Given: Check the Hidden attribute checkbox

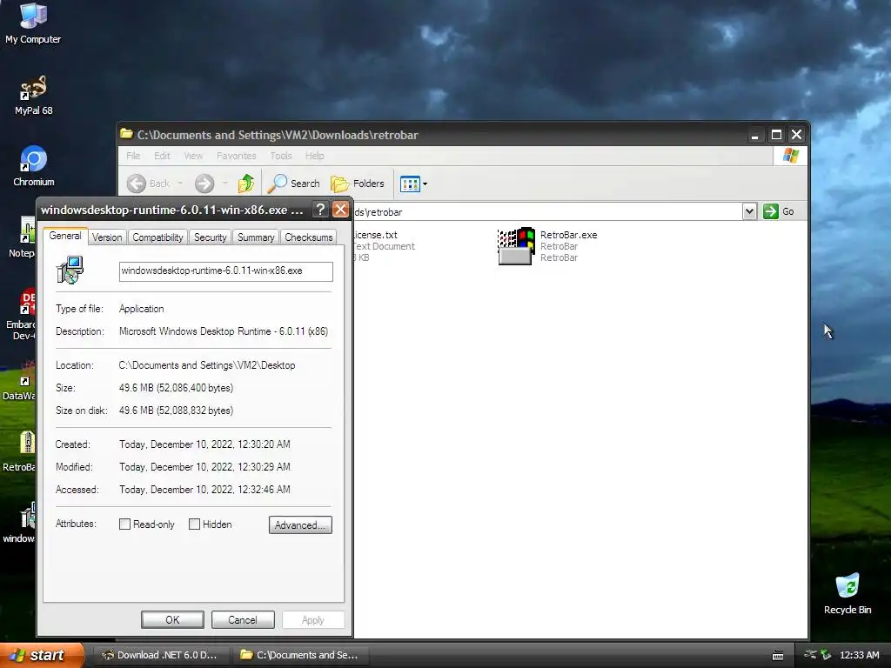Looking at the screenshot, I should click(x=194, y=524).
